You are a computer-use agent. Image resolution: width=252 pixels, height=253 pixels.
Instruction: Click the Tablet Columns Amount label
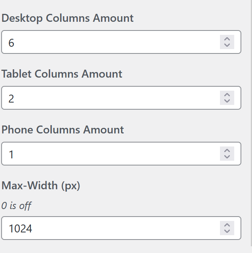(x=62, y=74)
